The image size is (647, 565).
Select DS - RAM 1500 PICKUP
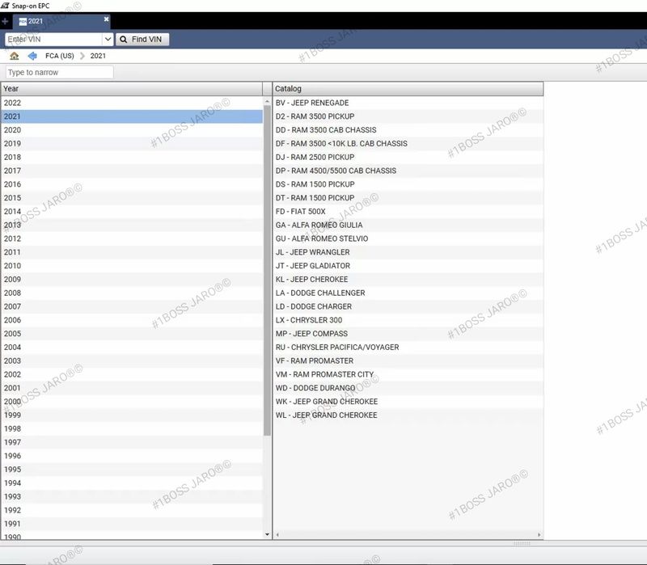[x=408, y=184]
